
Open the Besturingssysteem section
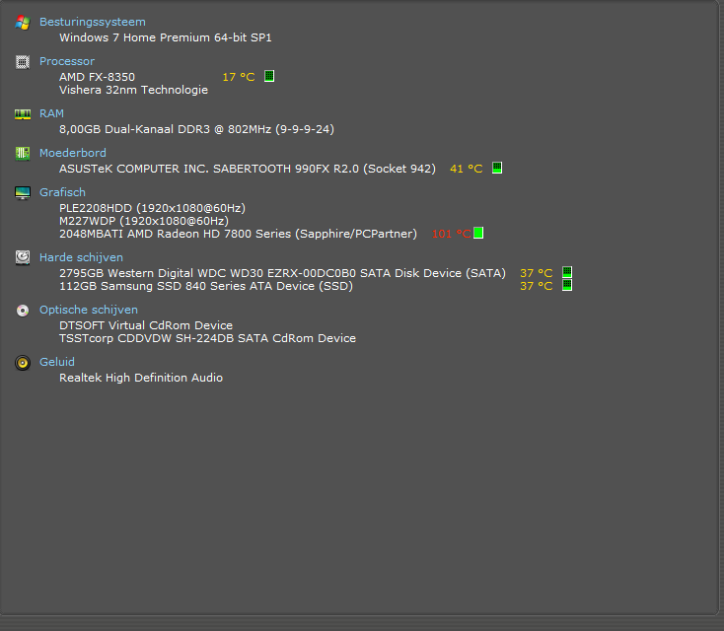pyautogui.click(x=93, y=22)
